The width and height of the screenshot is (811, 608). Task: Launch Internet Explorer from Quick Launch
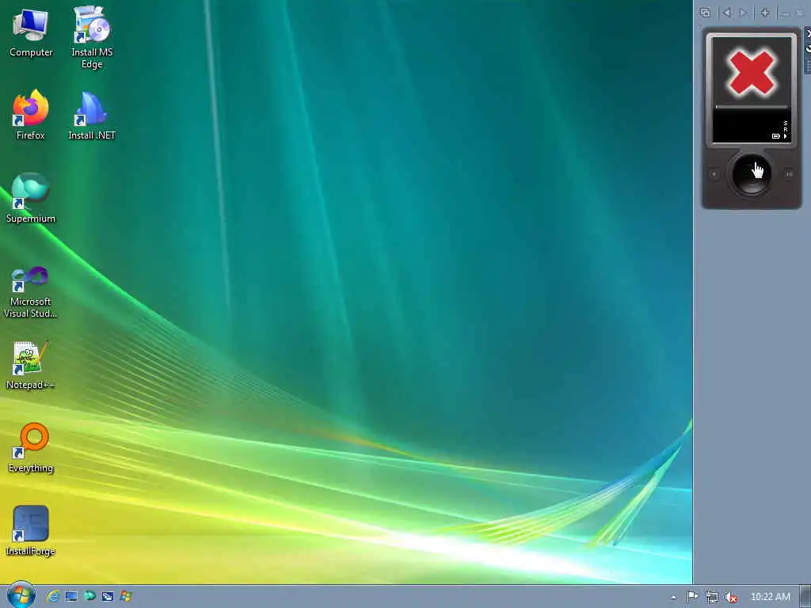coord(53,596)
